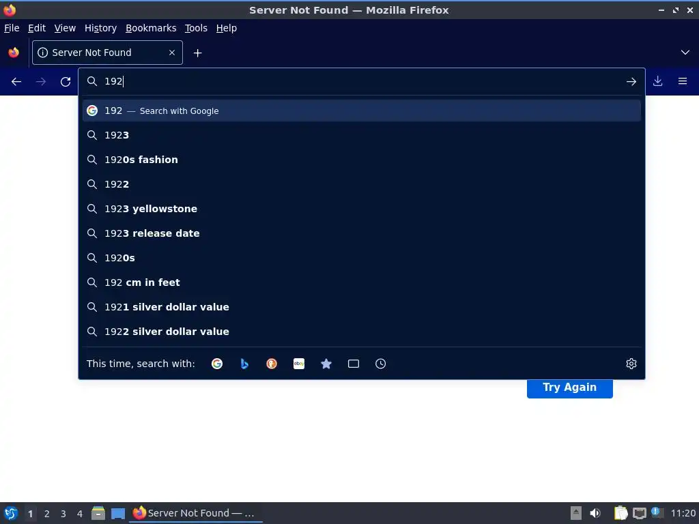This screenshot has width=699, height=524.
Task: Search in Bookmarks star icon
Action: tap(326, 364)
